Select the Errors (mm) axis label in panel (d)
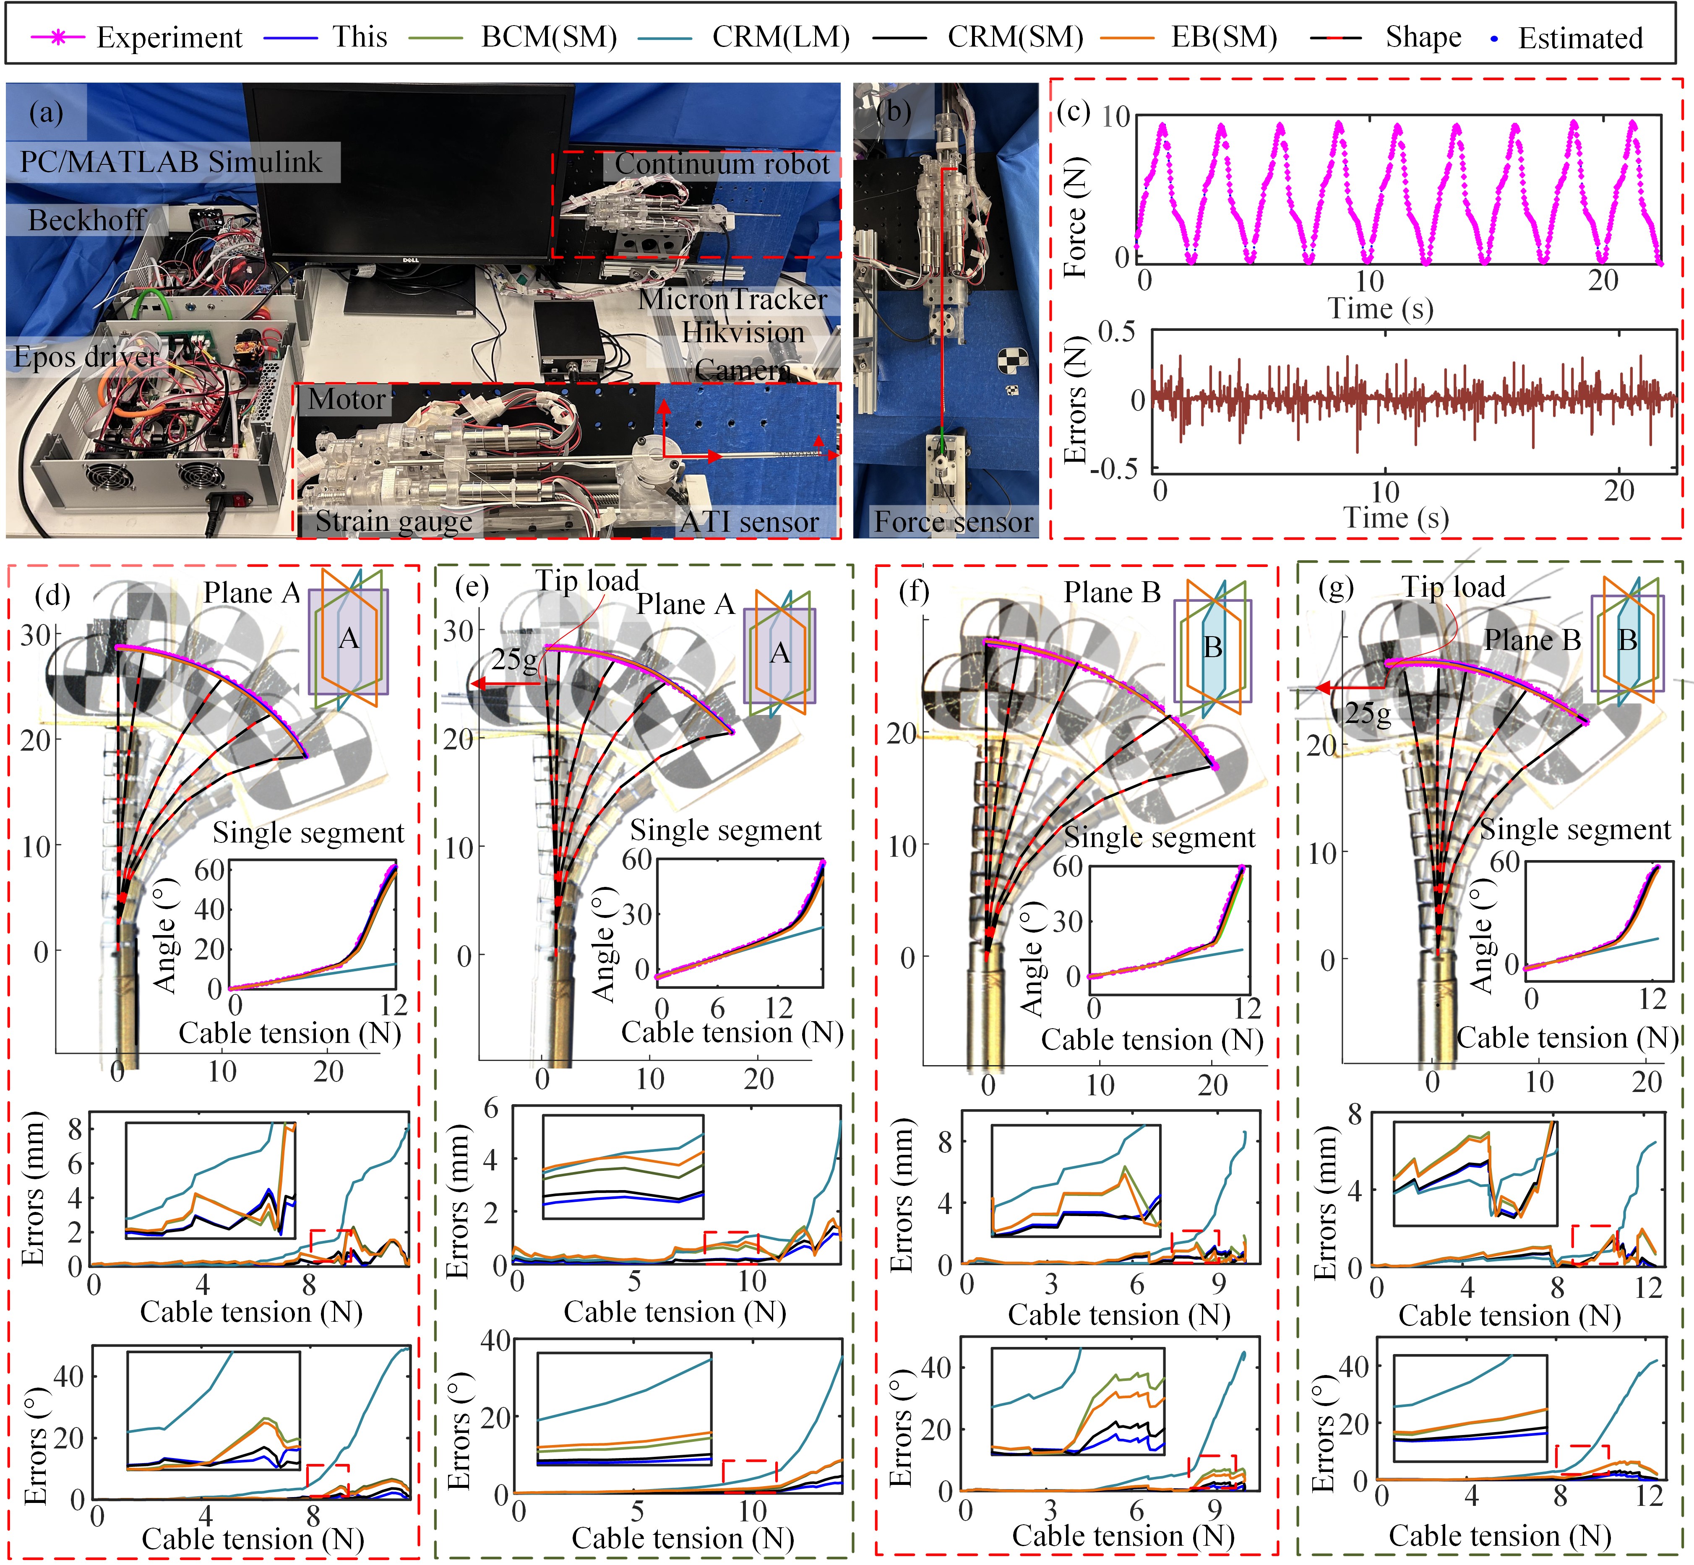This screenshot has width=1694, height=1565. [x=34, y=1189]
